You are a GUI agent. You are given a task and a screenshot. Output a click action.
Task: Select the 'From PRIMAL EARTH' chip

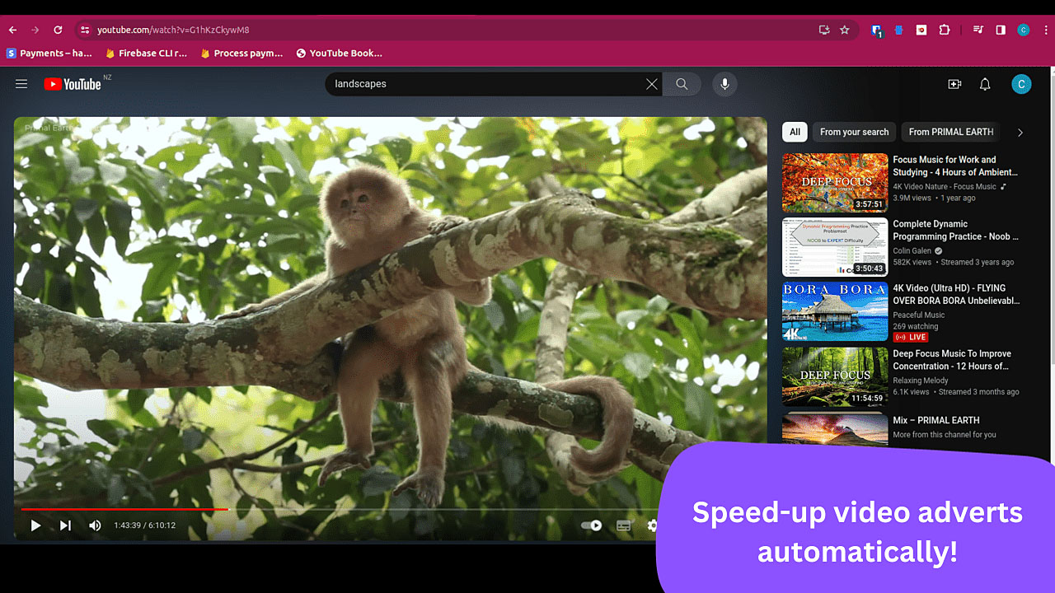pyautogui.click(x=950, y=132)
